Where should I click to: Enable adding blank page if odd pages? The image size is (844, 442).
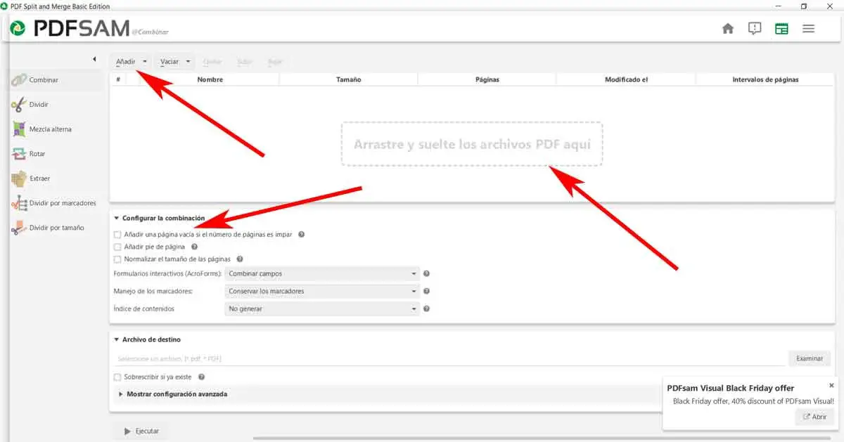(117, 235)
